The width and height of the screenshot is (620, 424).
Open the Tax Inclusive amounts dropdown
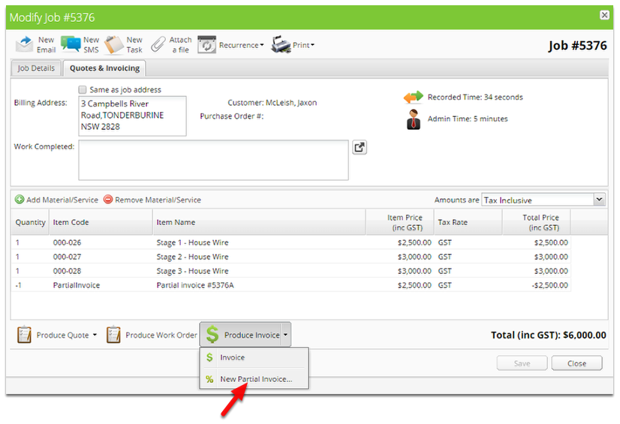[600, 200]
